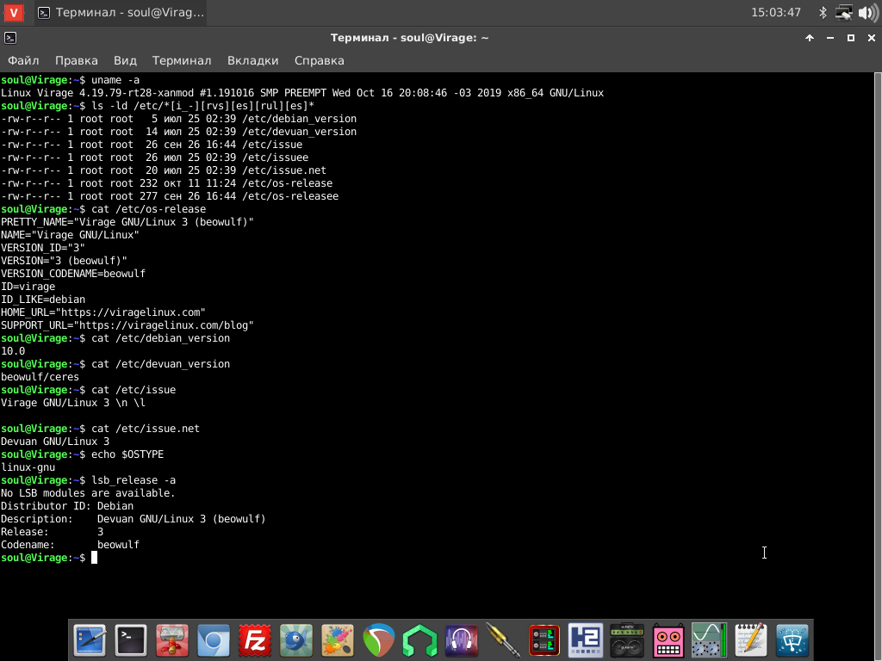Viewport: 882px width, 661px height.
Task: Click the Терминал taskbar window button
Action: click(121, 12)
